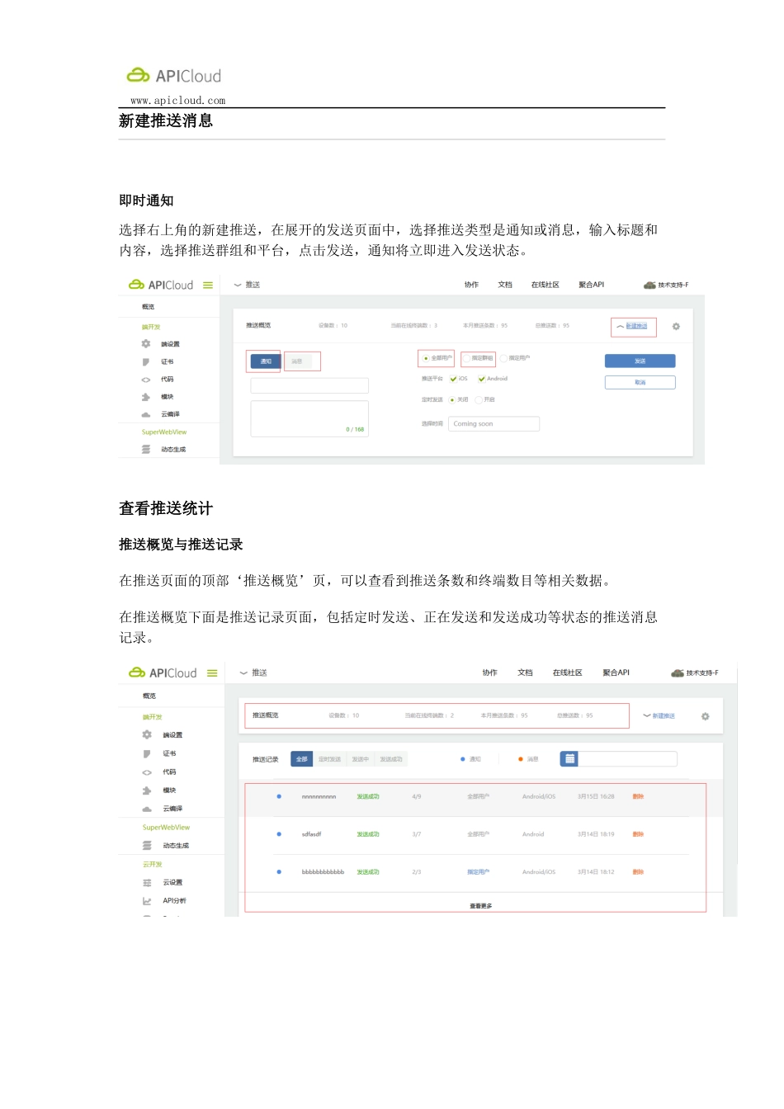784x1109 pixels.
Task: Open 文档 in the form screenshot top menu
Action: (x=505, y=286)
